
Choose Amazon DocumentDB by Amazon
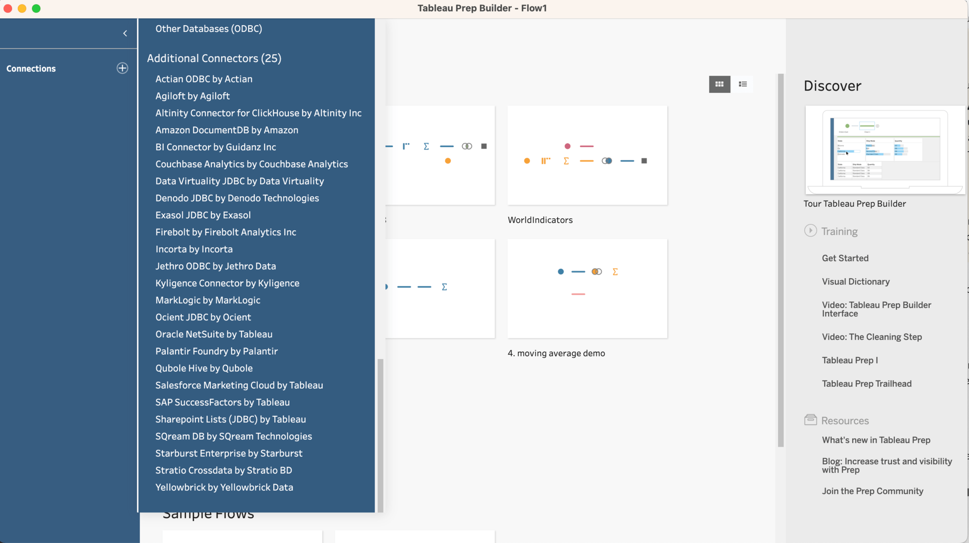coord(227,130)
